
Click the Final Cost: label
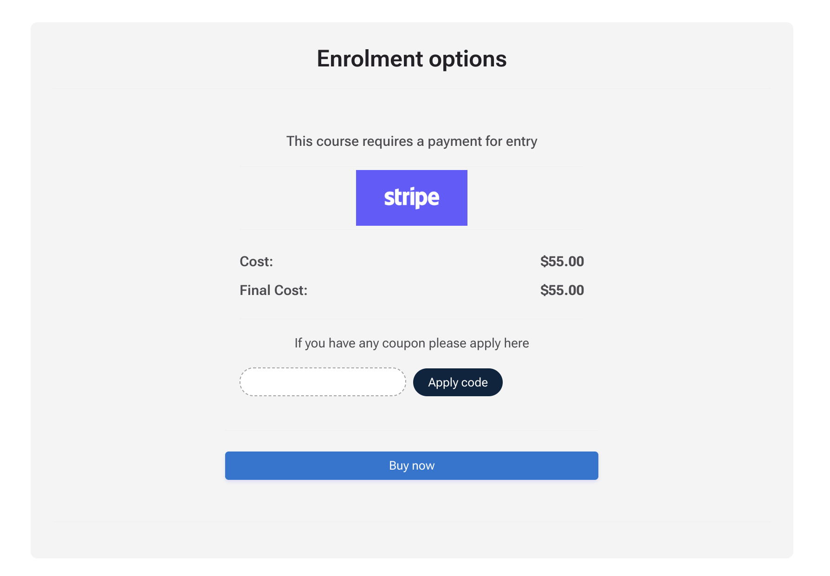[273, 290]
